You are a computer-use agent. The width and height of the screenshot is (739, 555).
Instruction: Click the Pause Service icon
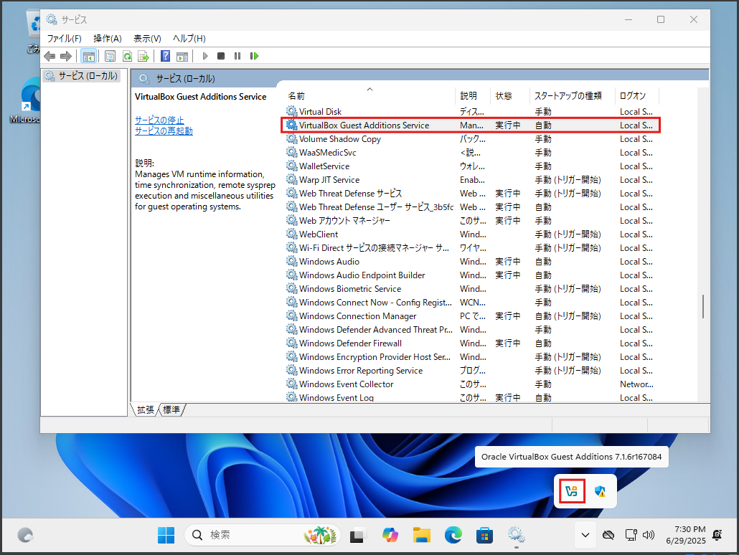237,56
